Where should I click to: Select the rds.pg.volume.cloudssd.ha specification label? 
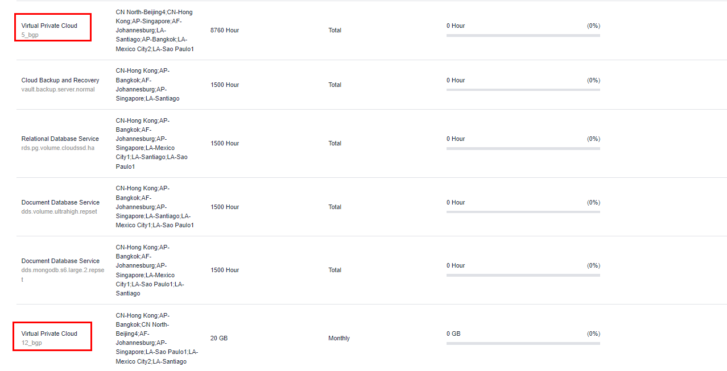coord(58,148)
